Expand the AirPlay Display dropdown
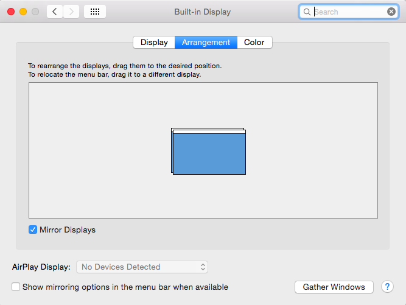 click(142, 267)
